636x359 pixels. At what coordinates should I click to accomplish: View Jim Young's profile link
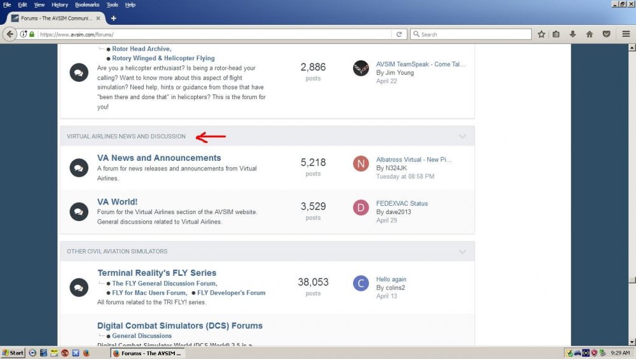point(399,73)
